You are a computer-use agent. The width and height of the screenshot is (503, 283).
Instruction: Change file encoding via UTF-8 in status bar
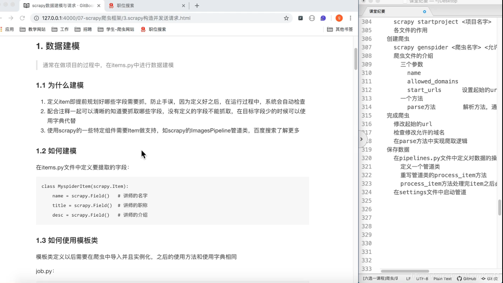[422, 279]
